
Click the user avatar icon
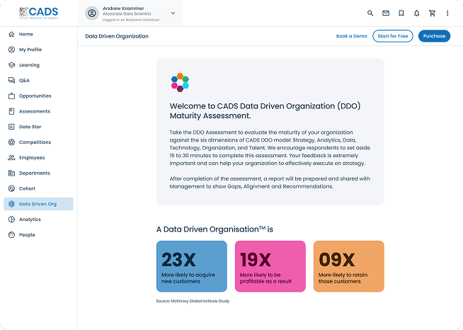coord(91,13)
